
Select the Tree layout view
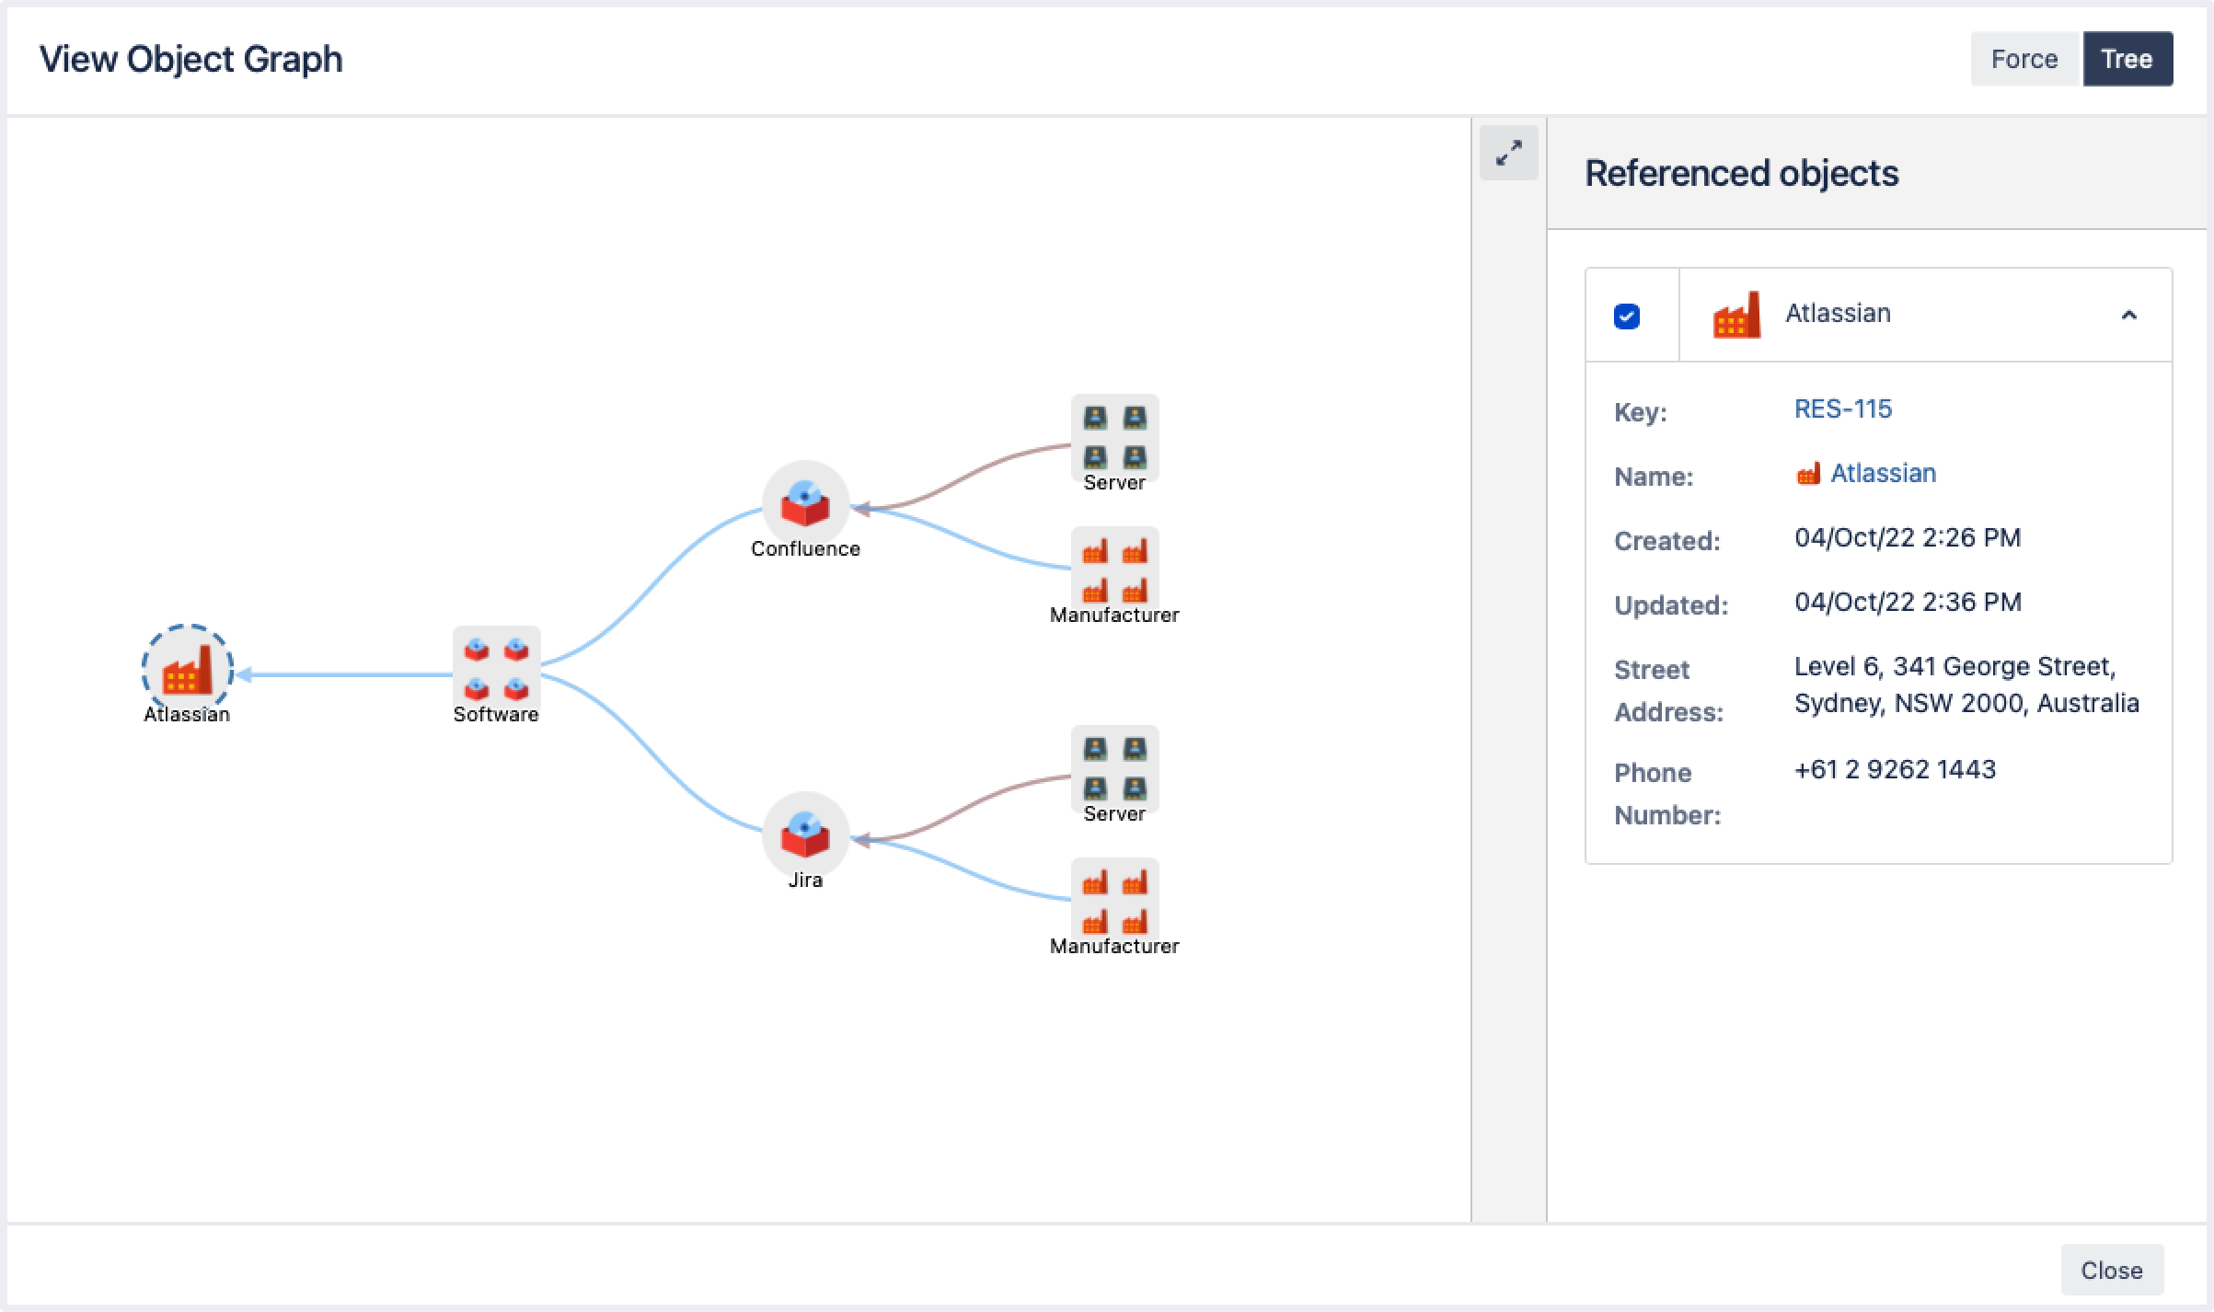click(x=2127, y=59)
